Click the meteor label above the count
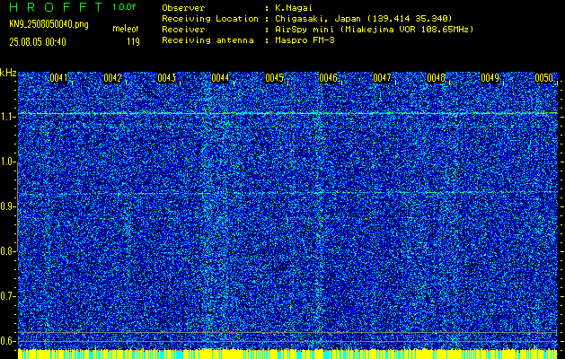This screenshot has height=359, width=565. (x=126, y=29)
